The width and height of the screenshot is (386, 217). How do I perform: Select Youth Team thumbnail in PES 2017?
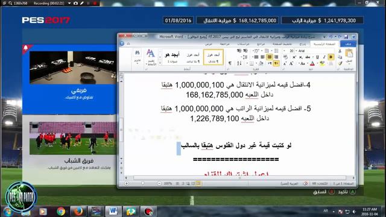tap(73, 138)
